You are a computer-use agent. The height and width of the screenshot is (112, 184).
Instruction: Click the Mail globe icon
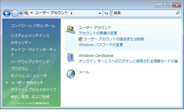(x=71, y=74)
